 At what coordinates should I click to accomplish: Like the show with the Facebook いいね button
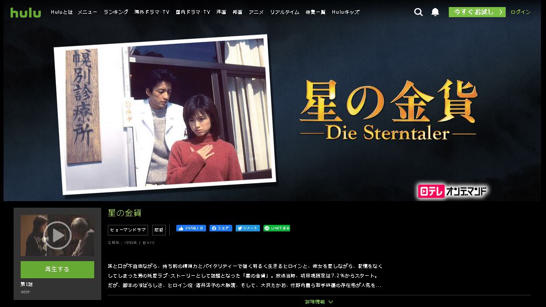click(x=191, y=228)
